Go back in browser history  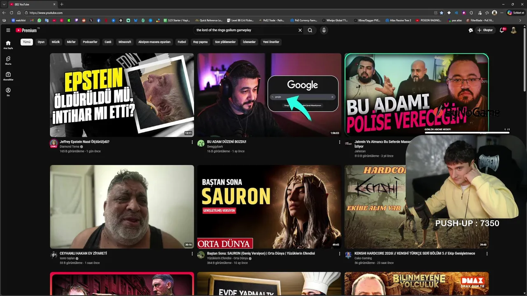pos(4,13)
